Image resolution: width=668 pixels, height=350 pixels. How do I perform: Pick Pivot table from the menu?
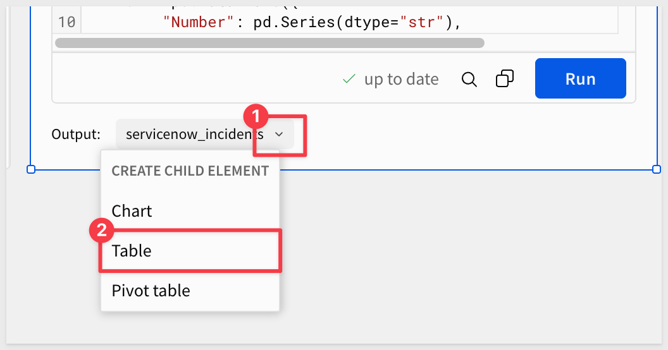click(151, 291)
